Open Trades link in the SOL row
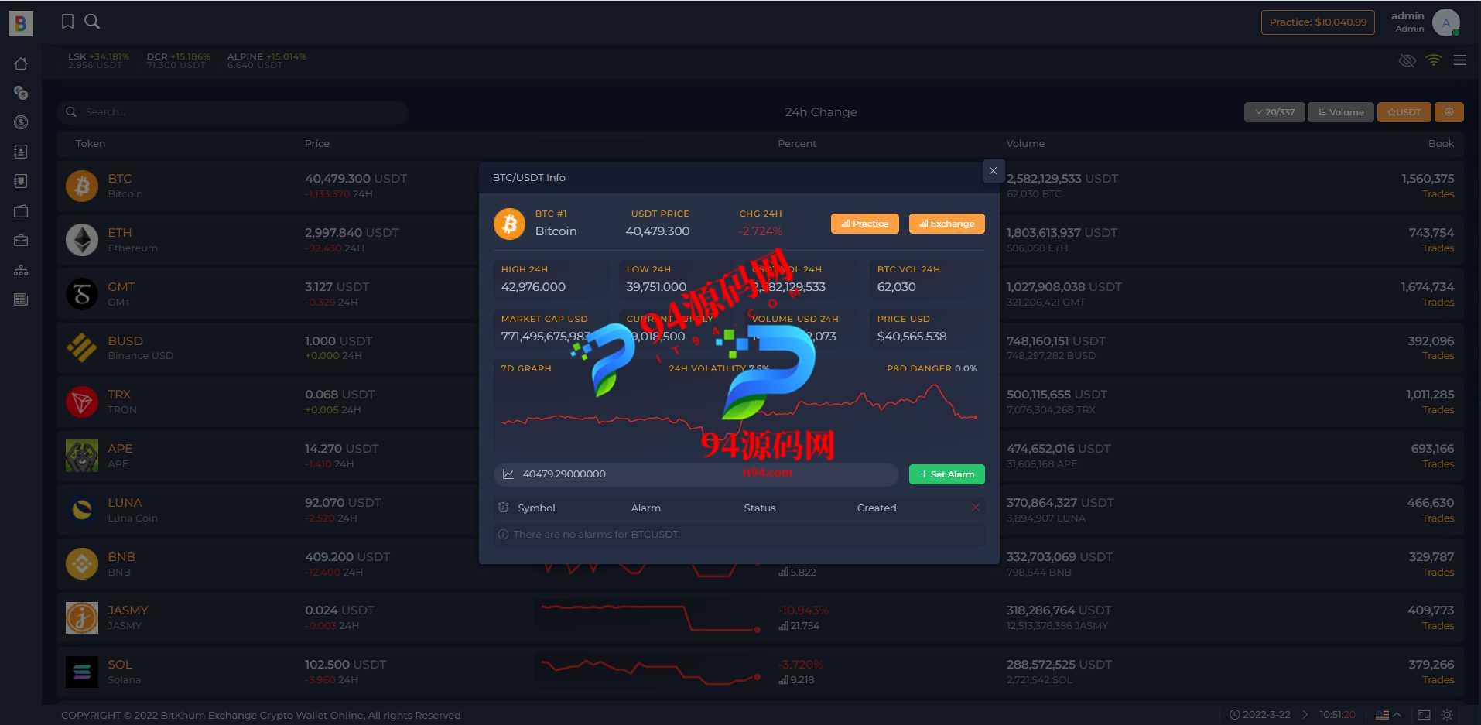 [x=1438, y=680]
